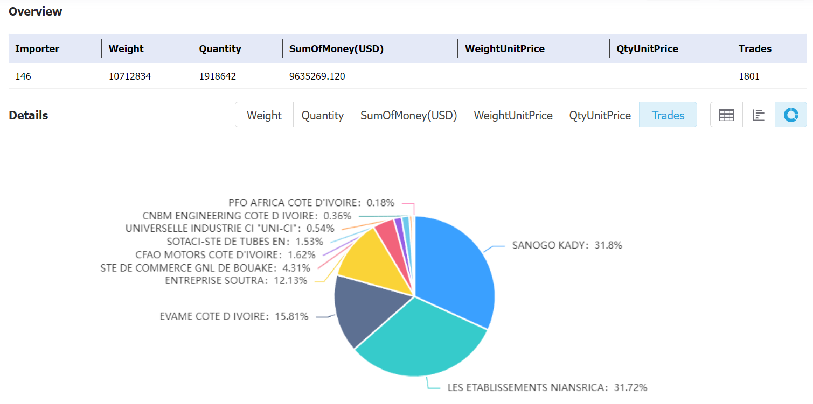This screenshot has height=404, width=813.
Task: Click EVAME COTE D IVOIRE: 15.81% label
Action: (x=234, y=316)
